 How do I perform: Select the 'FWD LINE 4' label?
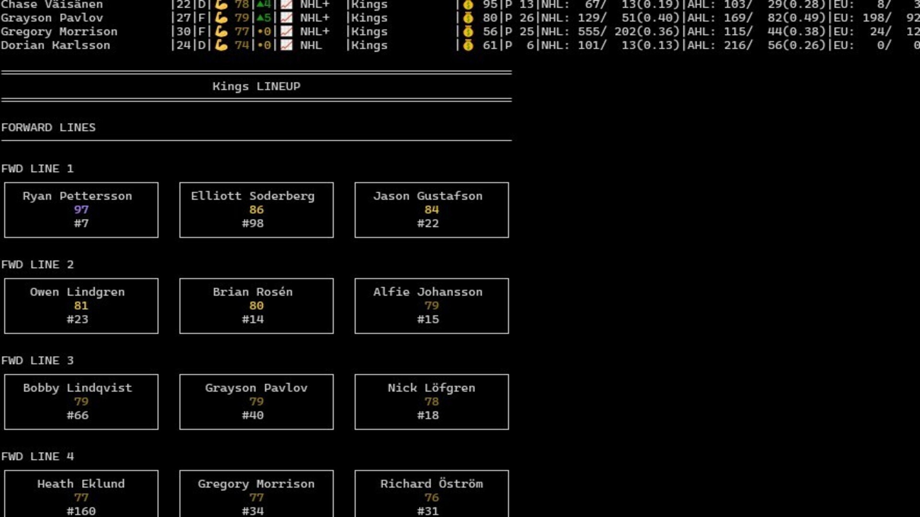(37, 457)
